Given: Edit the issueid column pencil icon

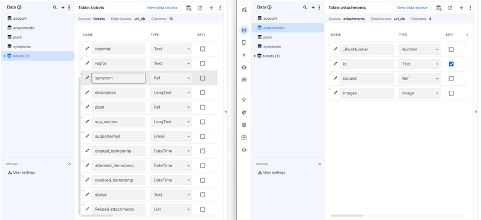Looking at the screenshot, I should (x=335, y=78).
